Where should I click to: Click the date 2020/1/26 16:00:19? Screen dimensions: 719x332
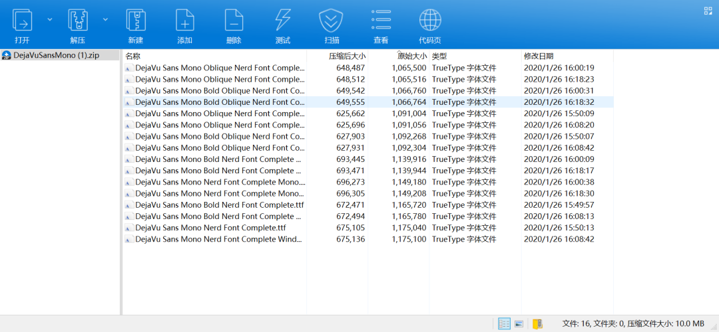coord(559,68)
